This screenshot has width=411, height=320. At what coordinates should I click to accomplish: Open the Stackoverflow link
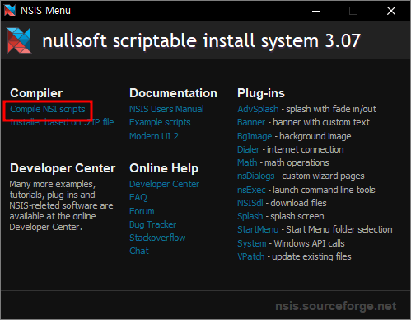(157, 238)
